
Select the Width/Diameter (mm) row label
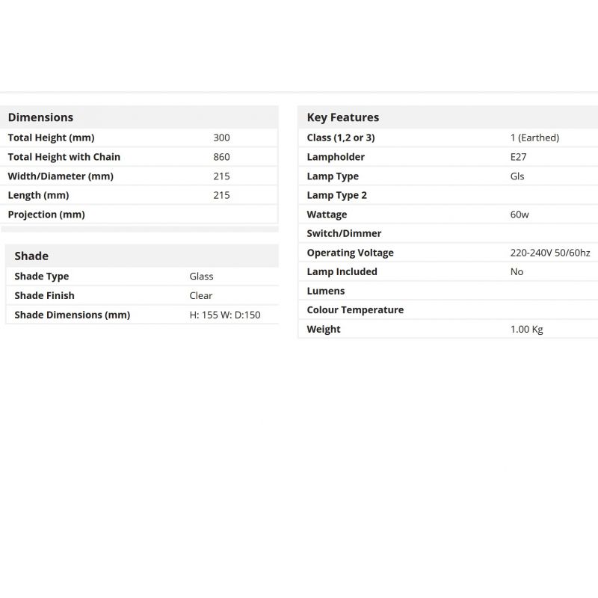61,176
